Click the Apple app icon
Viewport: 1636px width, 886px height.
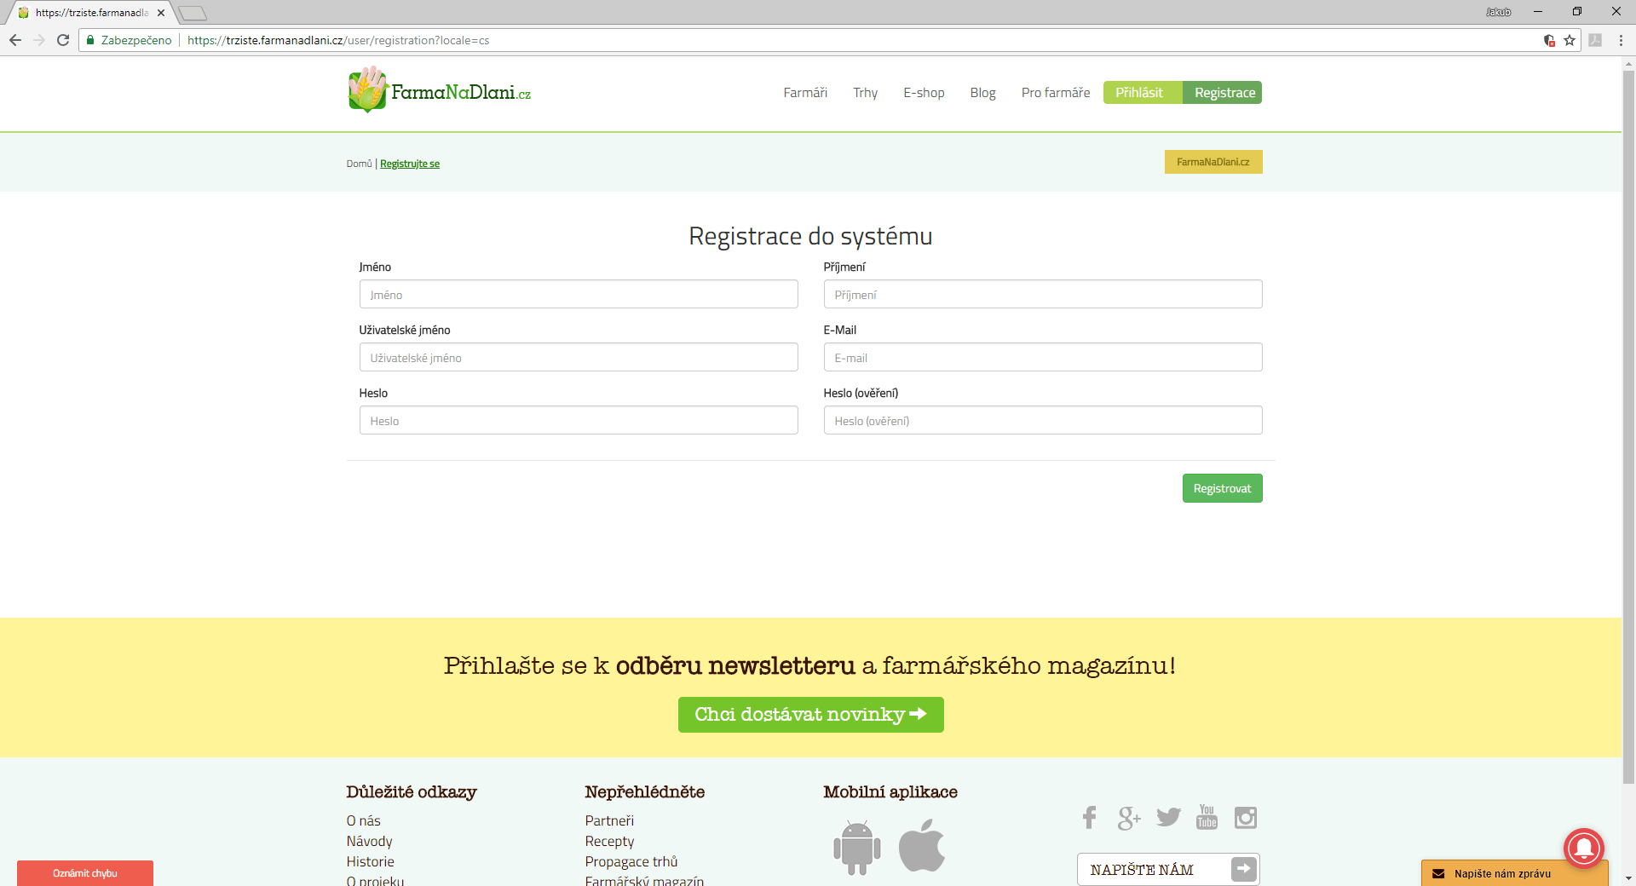[x=922, y=846]
